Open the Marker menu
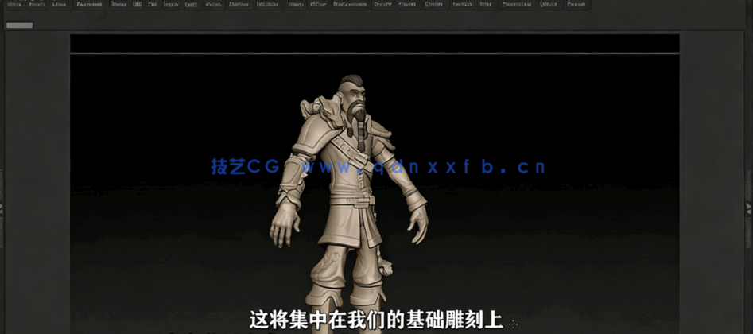Viewport: 753px width, 334px height. click(x=239, y=5)
